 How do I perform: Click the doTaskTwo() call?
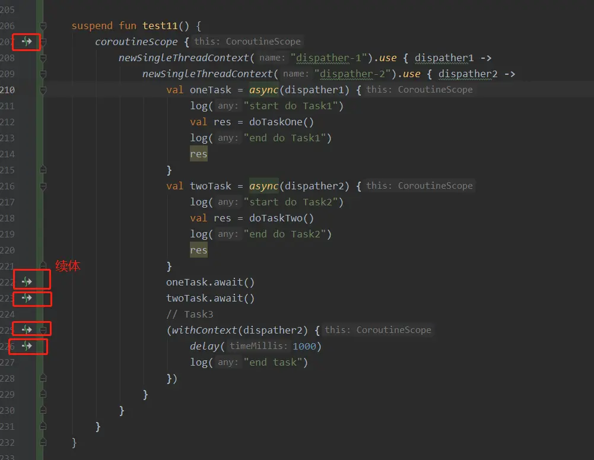coord(281,218)
